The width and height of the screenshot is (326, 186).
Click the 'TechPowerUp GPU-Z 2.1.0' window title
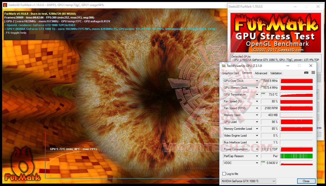click(x=244, y=66)
